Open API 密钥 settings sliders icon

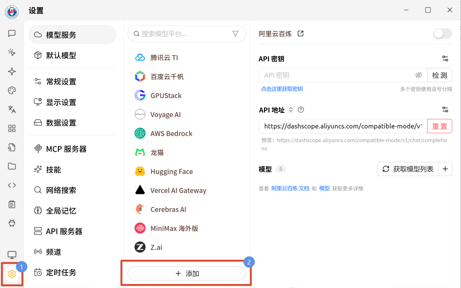(445, 58)
